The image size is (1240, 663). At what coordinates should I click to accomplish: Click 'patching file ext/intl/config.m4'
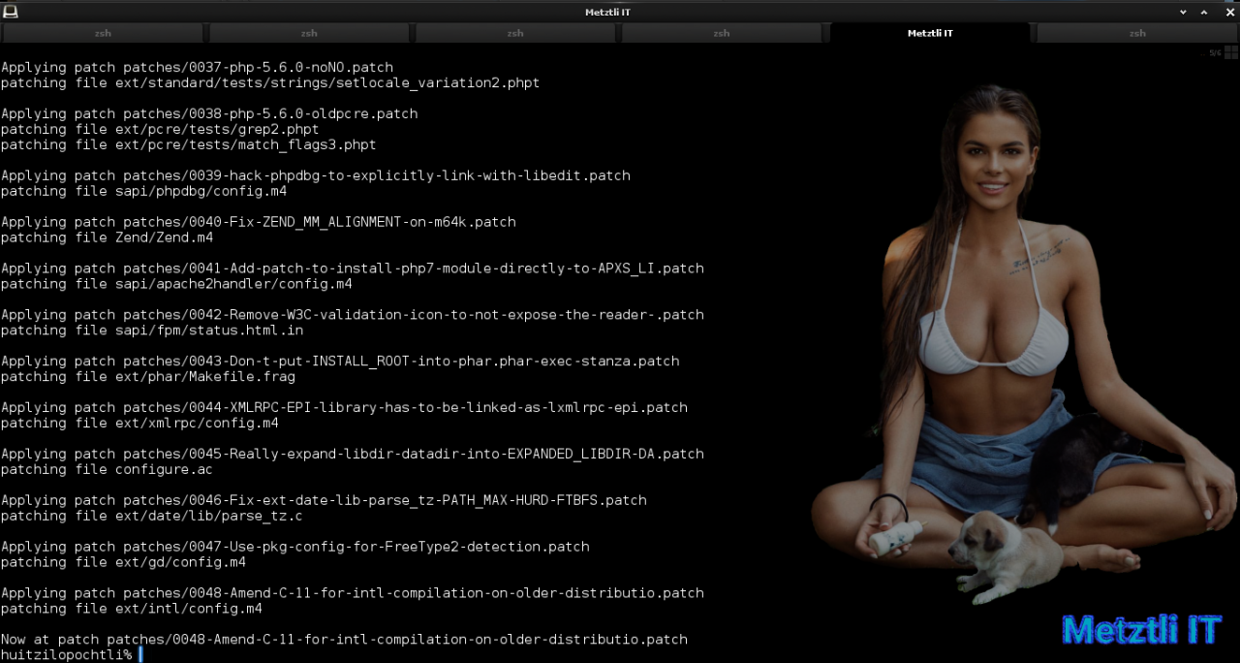132,611
